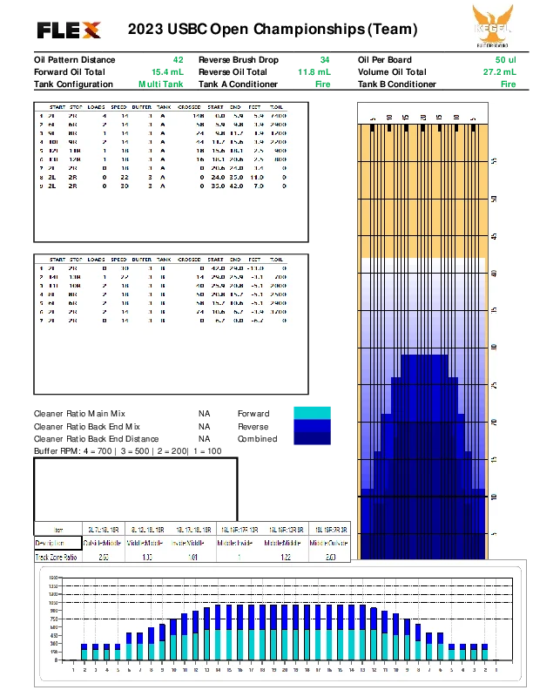Click the Reverse Brush Drop label

click(x=239, y=60)
